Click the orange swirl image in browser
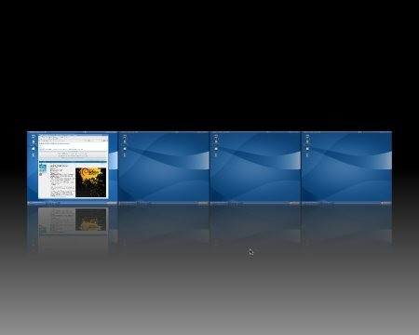Screen dimensions: 419x335 coord(91,182)
